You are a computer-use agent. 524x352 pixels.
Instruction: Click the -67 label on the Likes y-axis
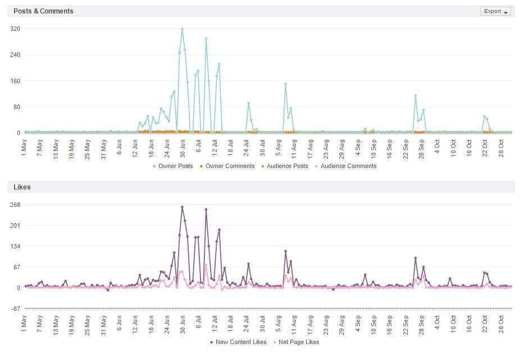(x=15, y=309)
